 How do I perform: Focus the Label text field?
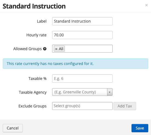[x=82, y=21]
